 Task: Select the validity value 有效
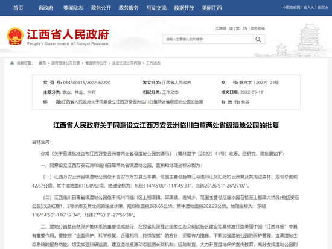click(x=245, y=102)
